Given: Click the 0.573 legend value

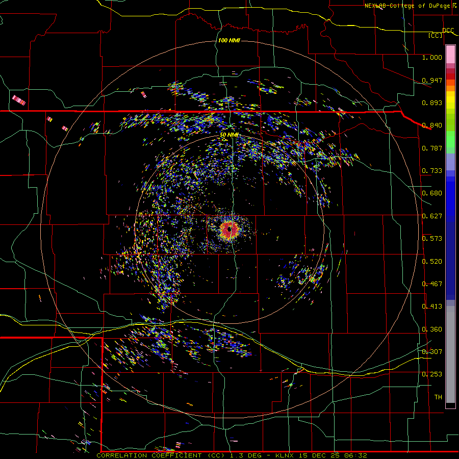Looking at the screenshot, I should pyautogui.click(x=432, y=239).
